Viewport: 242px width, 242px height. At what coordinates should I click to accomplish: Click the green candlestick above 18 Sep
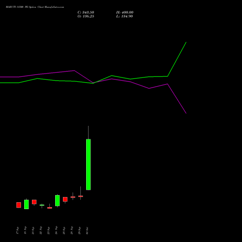(27, 204)
